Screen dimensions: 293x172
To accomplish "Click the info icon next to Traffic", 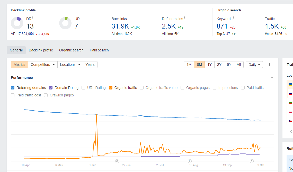I will [276, 18].
